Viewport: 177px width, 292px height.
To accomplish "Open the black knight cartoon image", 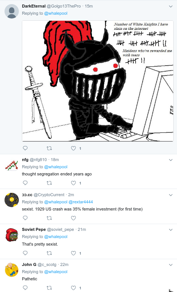I will click(x=98, y=81).
